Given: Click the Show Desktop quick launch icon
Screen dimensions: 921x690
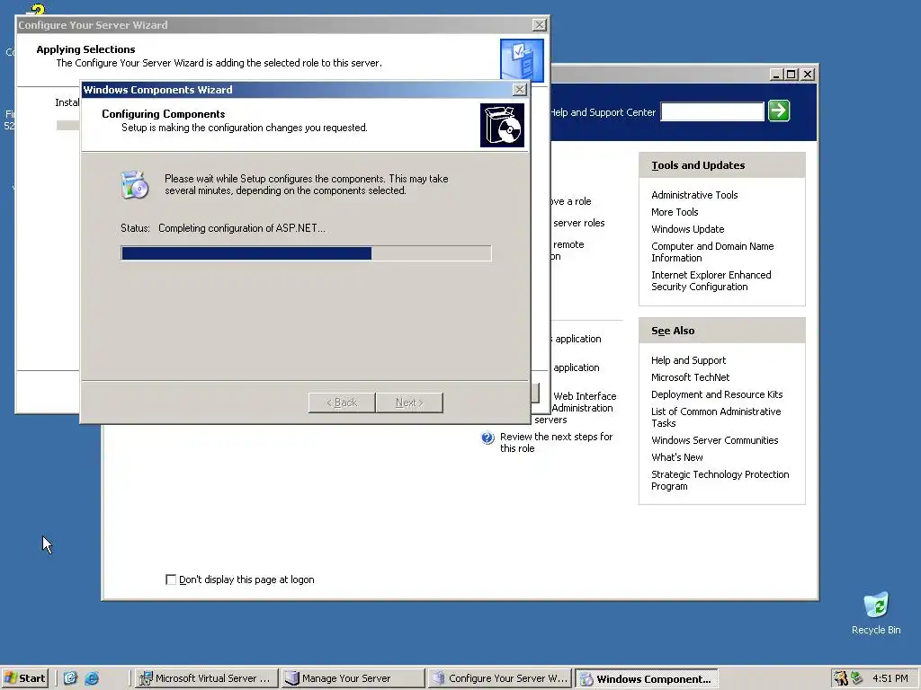Looking at the screenshot, I should coord(70,678).
